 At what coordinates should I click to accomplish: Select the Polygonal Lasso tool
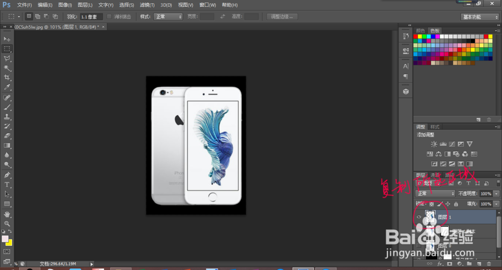[x=7, y=58]
